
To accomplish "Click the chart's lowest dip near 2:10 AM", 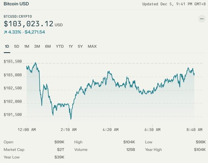I will click(71, 119).
